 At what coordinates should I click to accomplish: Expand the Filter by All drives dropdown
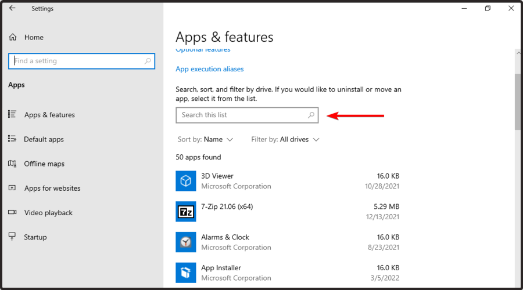[285, 139]
